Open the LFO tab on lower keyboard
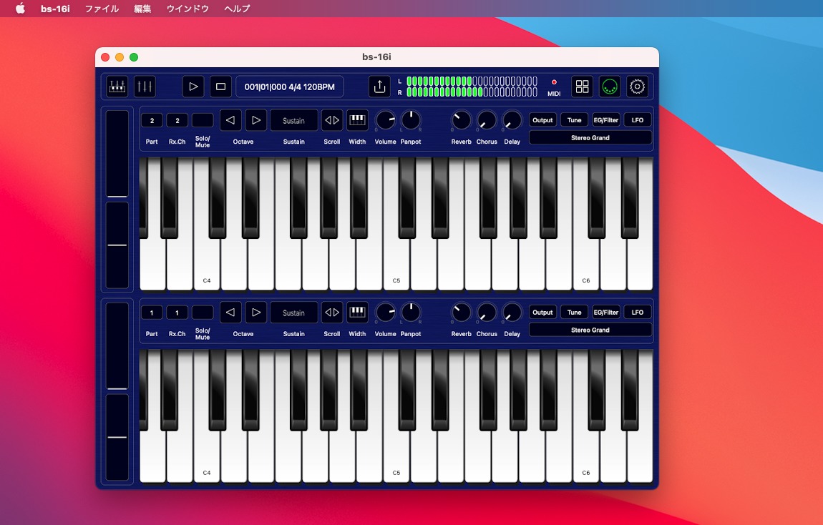Image resolution: width=823 pixels, height=525 pixels. 638,313
